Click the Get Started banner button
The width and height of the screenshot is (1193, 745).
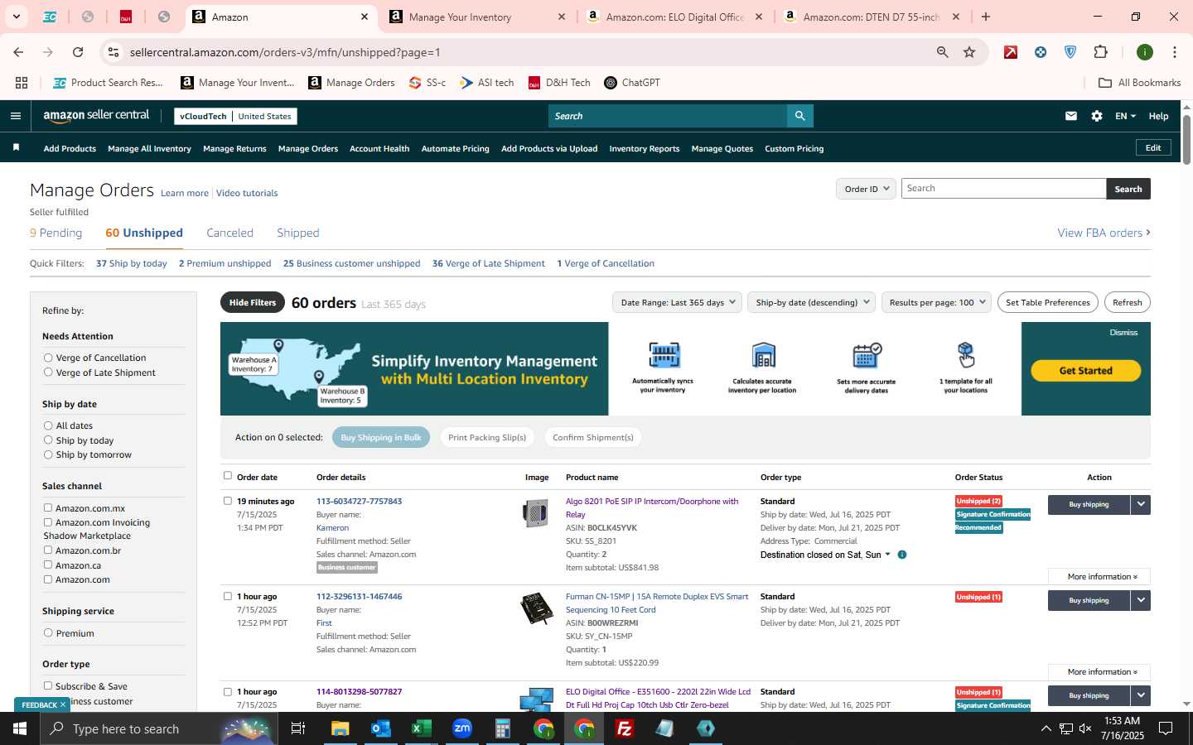click(x=1085, y=370)
